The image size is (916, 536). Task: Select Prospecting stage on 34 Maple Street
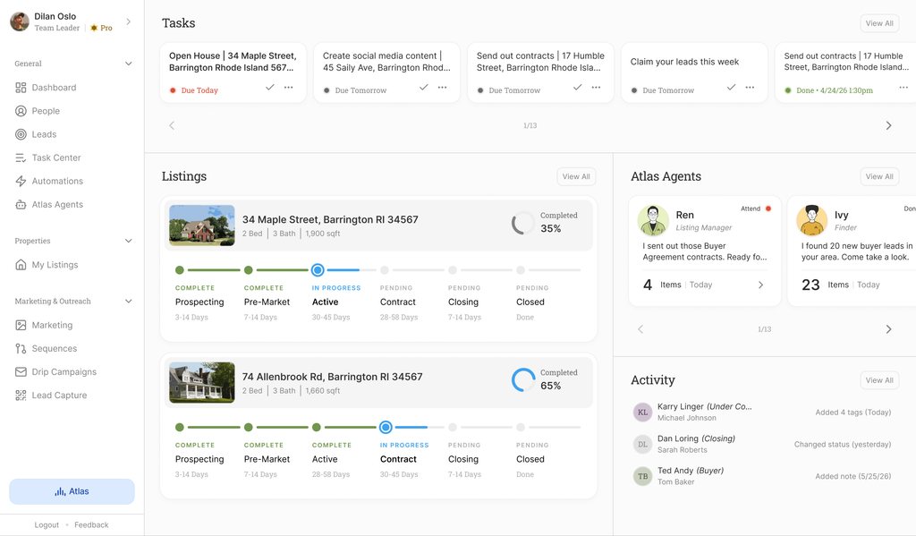(x=179, y=270)
